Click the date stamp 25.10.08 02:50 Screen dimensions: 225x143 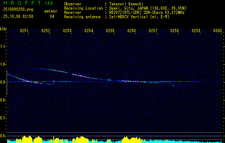[18, 16]
